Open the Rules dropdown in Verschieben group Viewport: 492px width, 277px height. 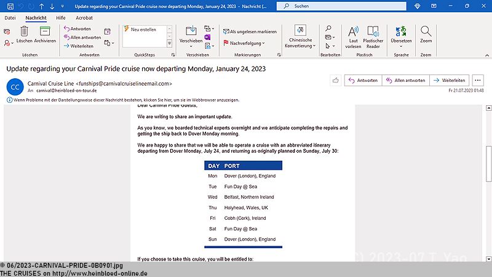(x=209, y=28)
